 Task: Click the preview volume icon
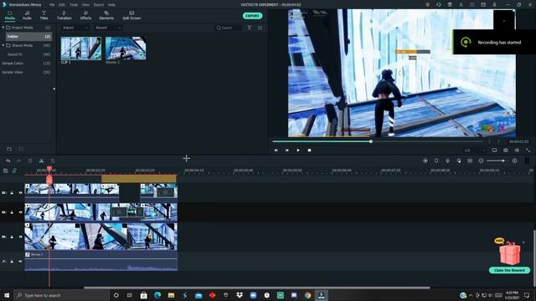pyautogui.click(x=517, y=150)
